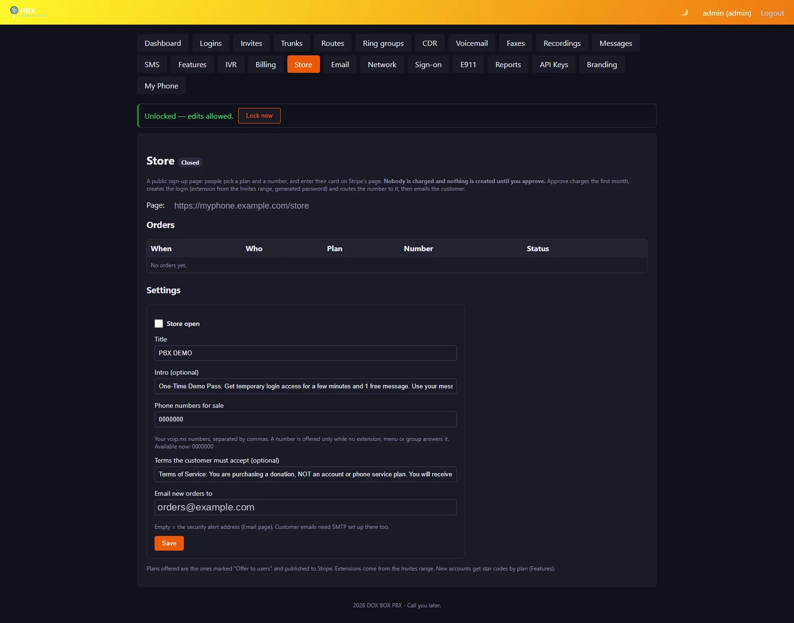
Task: Select the API Keys tab
Action: pos(554,64)
